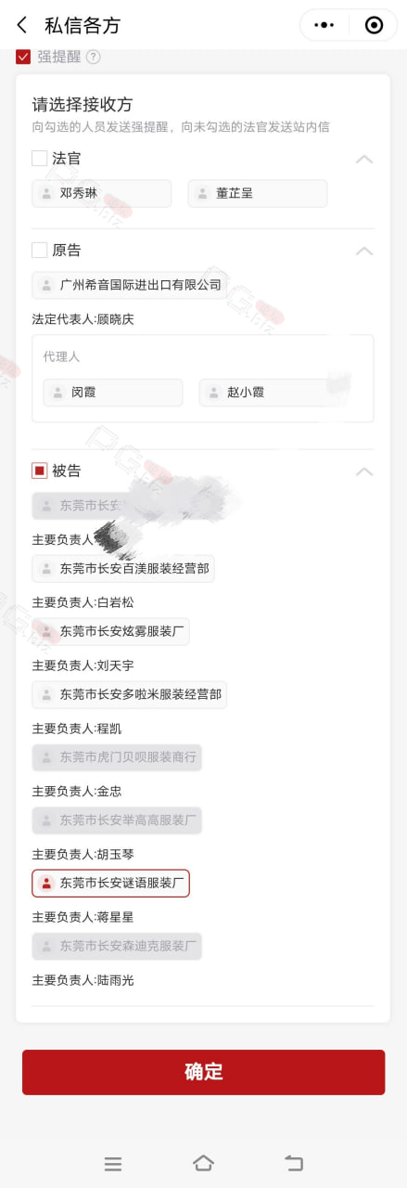Open the mini-program more options menu
This screenshot has height=1188, width=407.
[x=324, y=25]
